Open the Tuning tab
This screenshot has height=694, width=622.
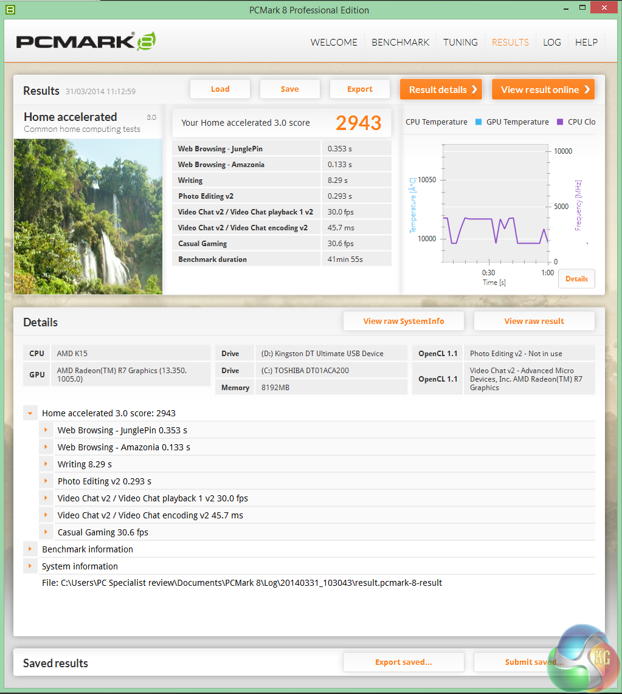coord(460,43)
